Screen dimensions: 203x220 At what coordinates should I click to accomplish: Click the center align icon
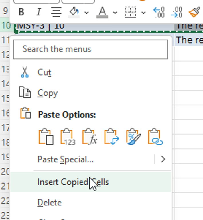tap(57, 12)
